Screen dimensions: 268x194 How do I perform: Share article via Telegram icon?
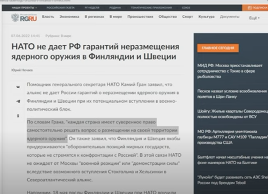point(18,101)
